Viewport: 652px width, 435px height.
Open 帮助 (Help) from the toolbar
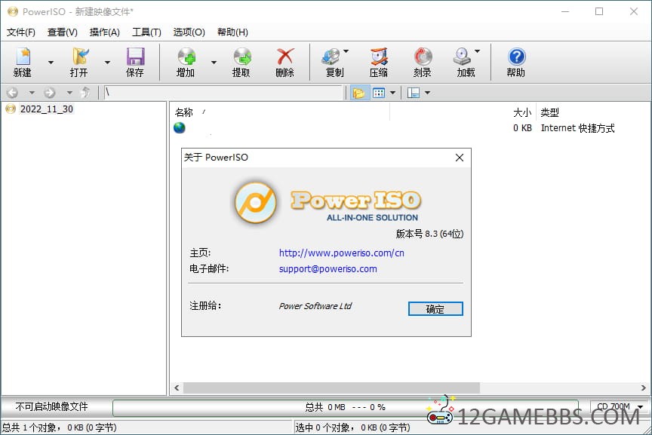516,57
